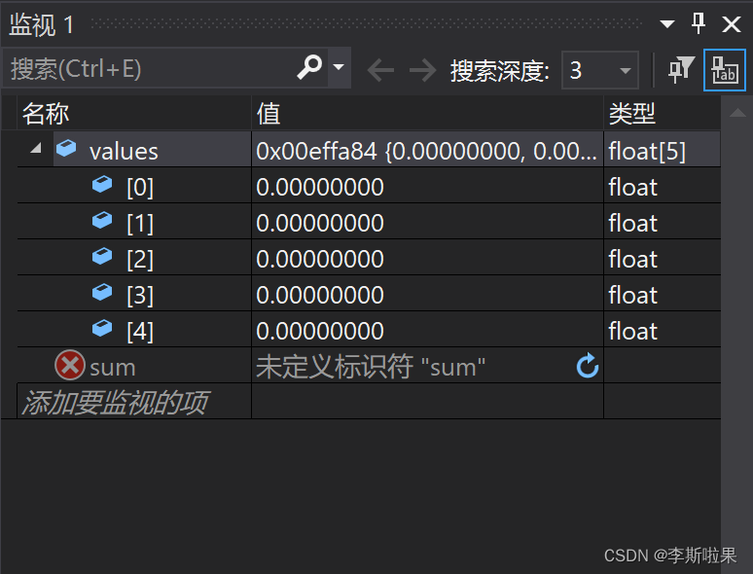
Task: Open the Watch 1 window options dropdown
Action: click(x=667, y=24)
